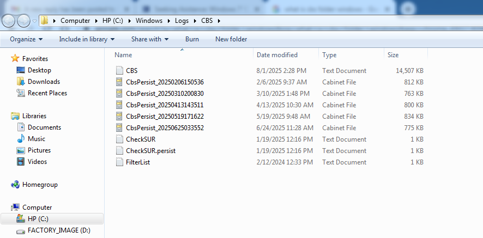Open the Organize menu
This screenshot has width=483, height=238.
tap(26, 39)
